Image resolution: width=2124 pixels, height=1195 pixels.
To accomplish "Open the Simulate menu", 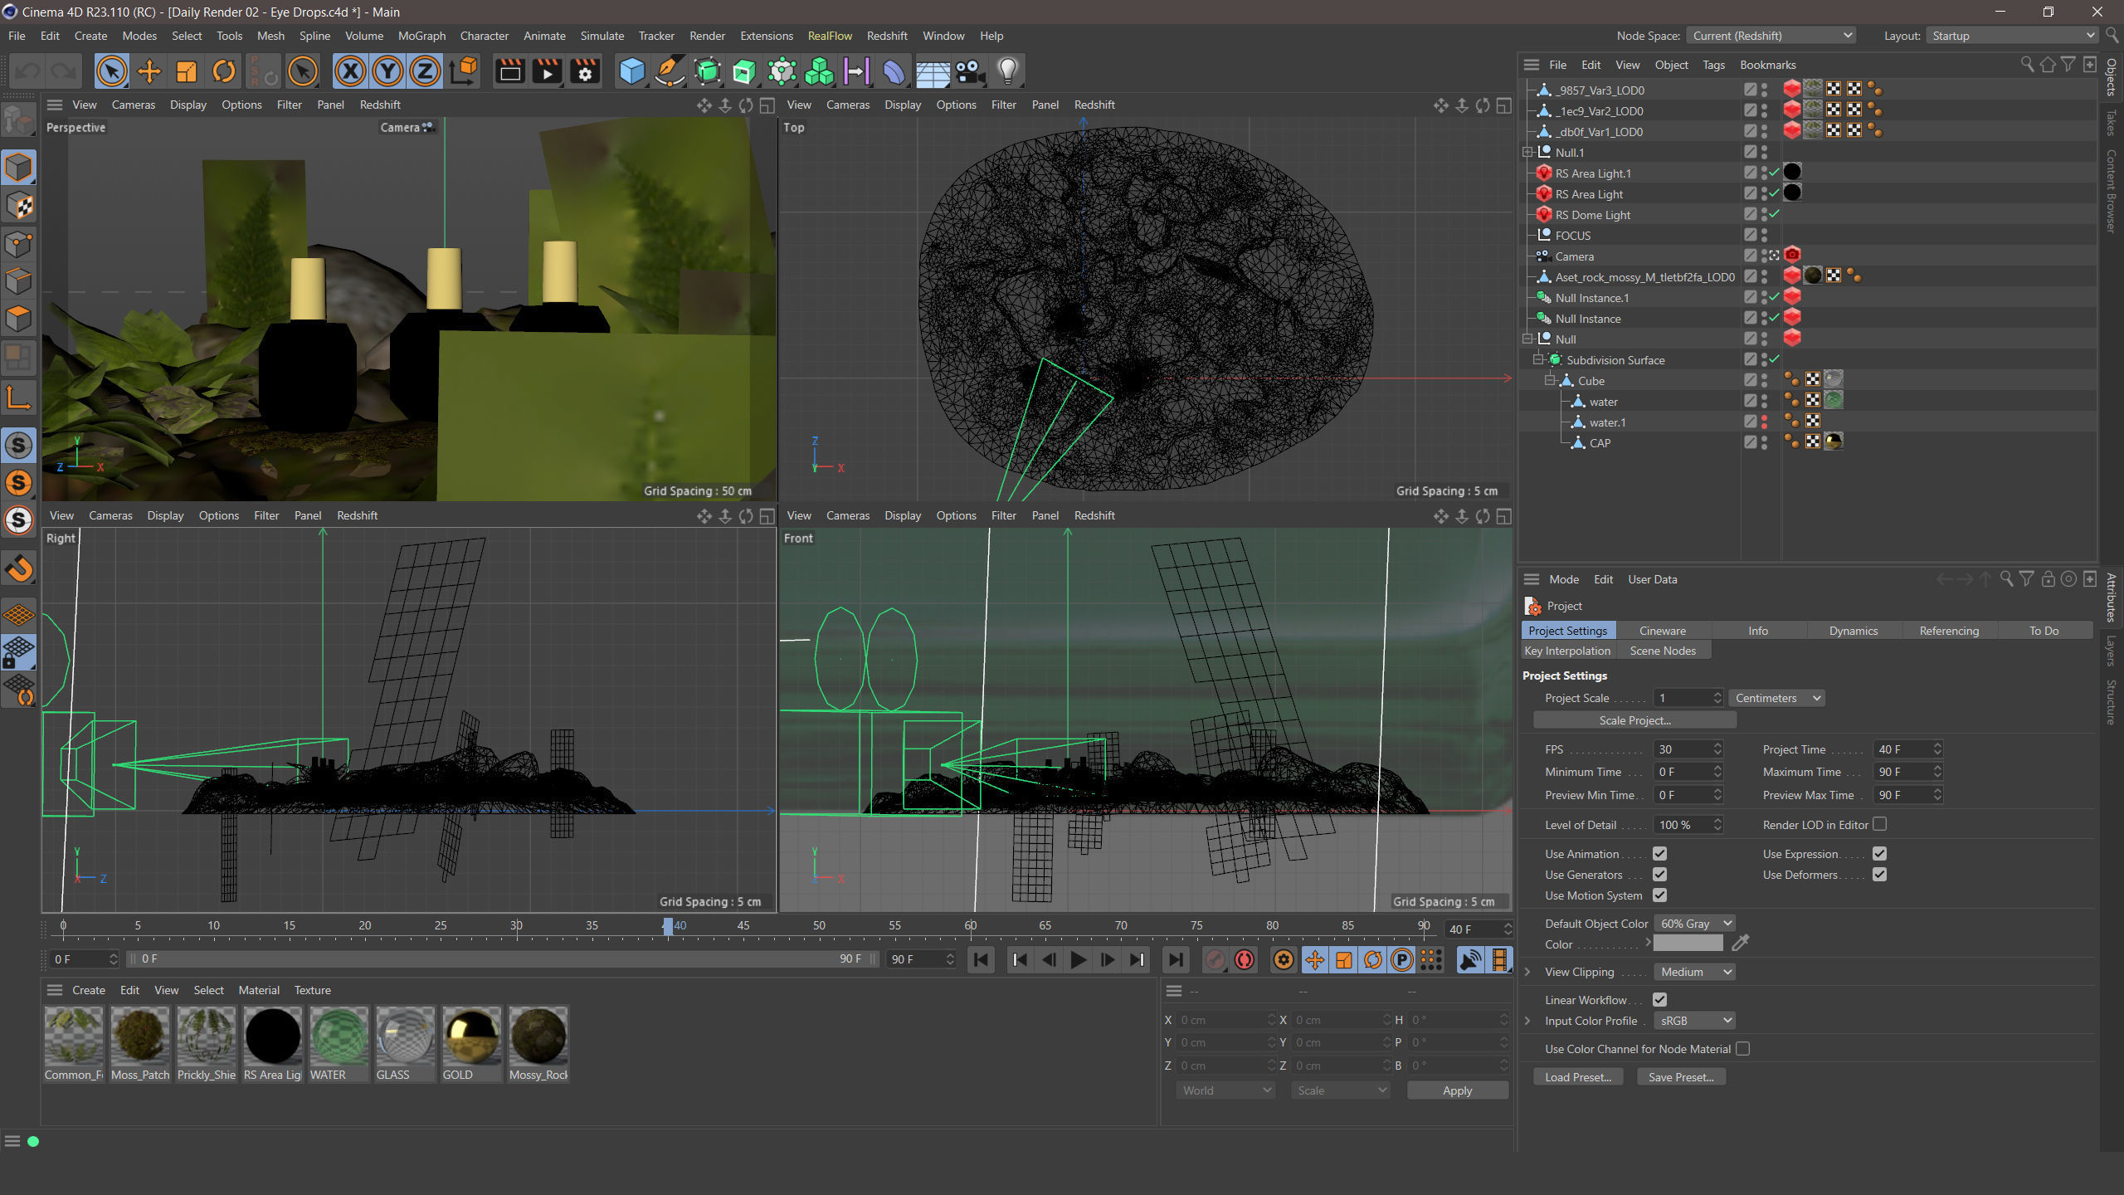I will click(602, 36).
